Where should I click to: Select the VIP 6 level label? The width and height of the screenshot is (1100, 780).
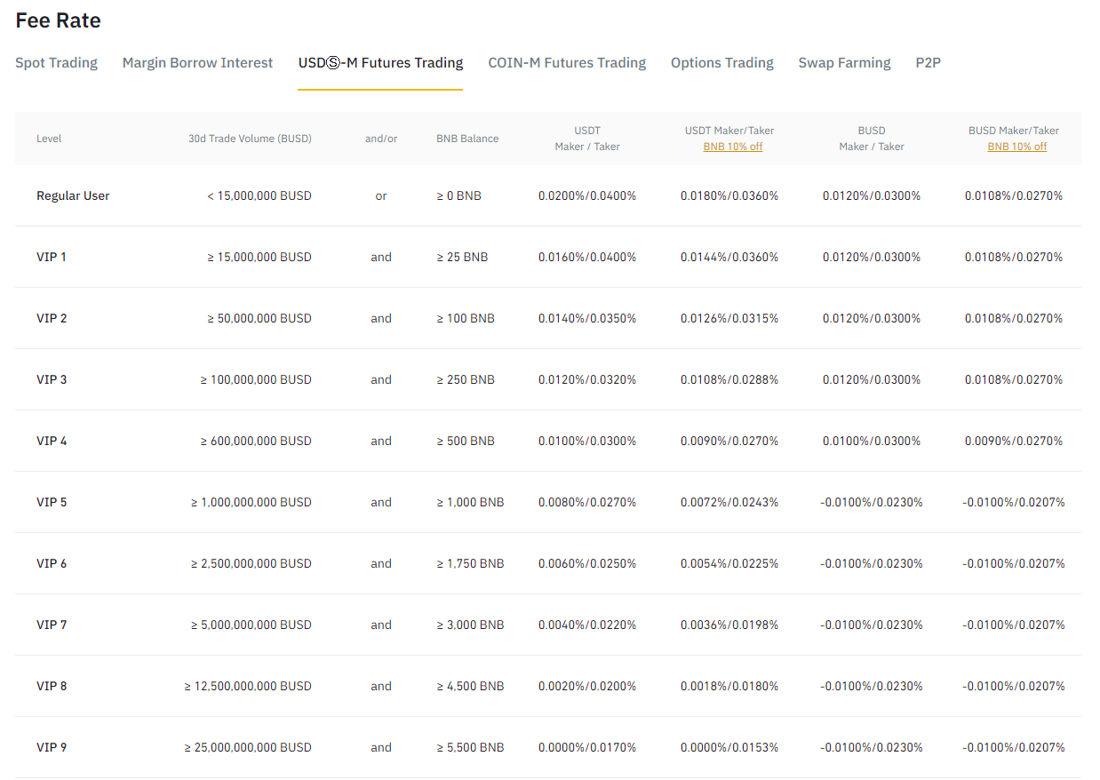tap(52, 563)
